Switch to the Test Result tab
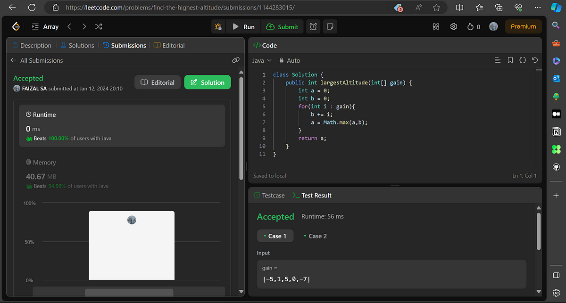Screen dimensions: 566x303 coord(312,195)
